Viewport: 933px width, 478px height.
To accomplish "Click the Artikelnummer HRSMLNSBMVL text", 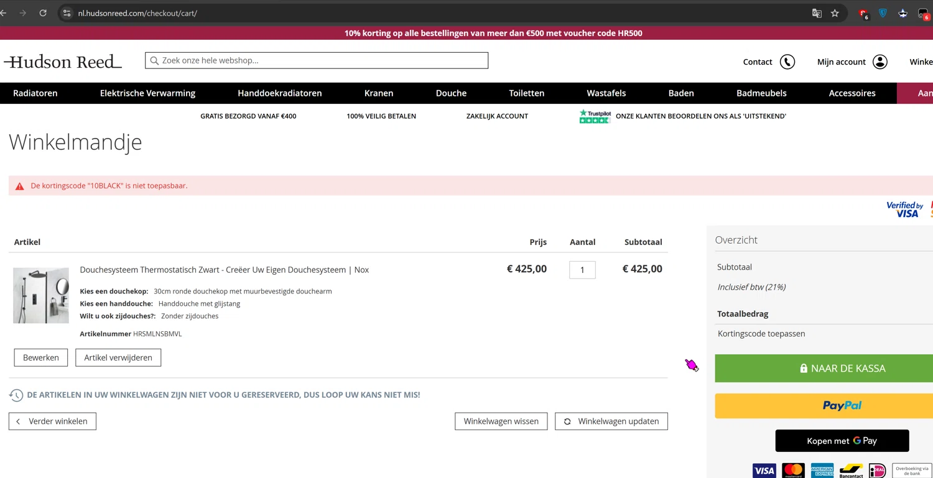I will 131,334.
